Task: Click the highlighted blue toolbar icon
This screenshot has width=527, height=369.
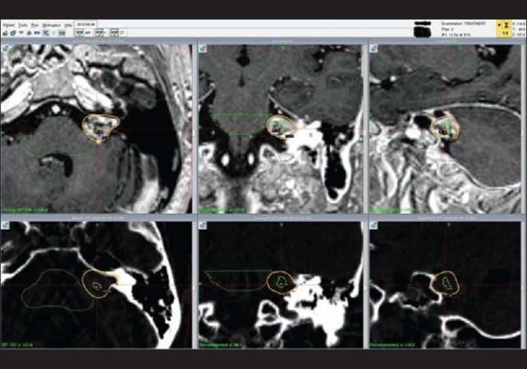Action: (45, 32)
